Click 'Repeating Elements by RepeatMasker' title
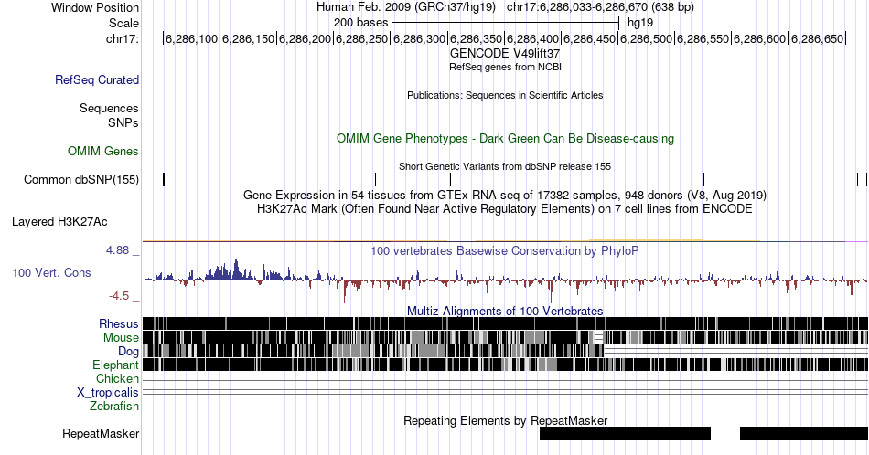The height and width of the screenshot is (455, 869). [505, 420]
